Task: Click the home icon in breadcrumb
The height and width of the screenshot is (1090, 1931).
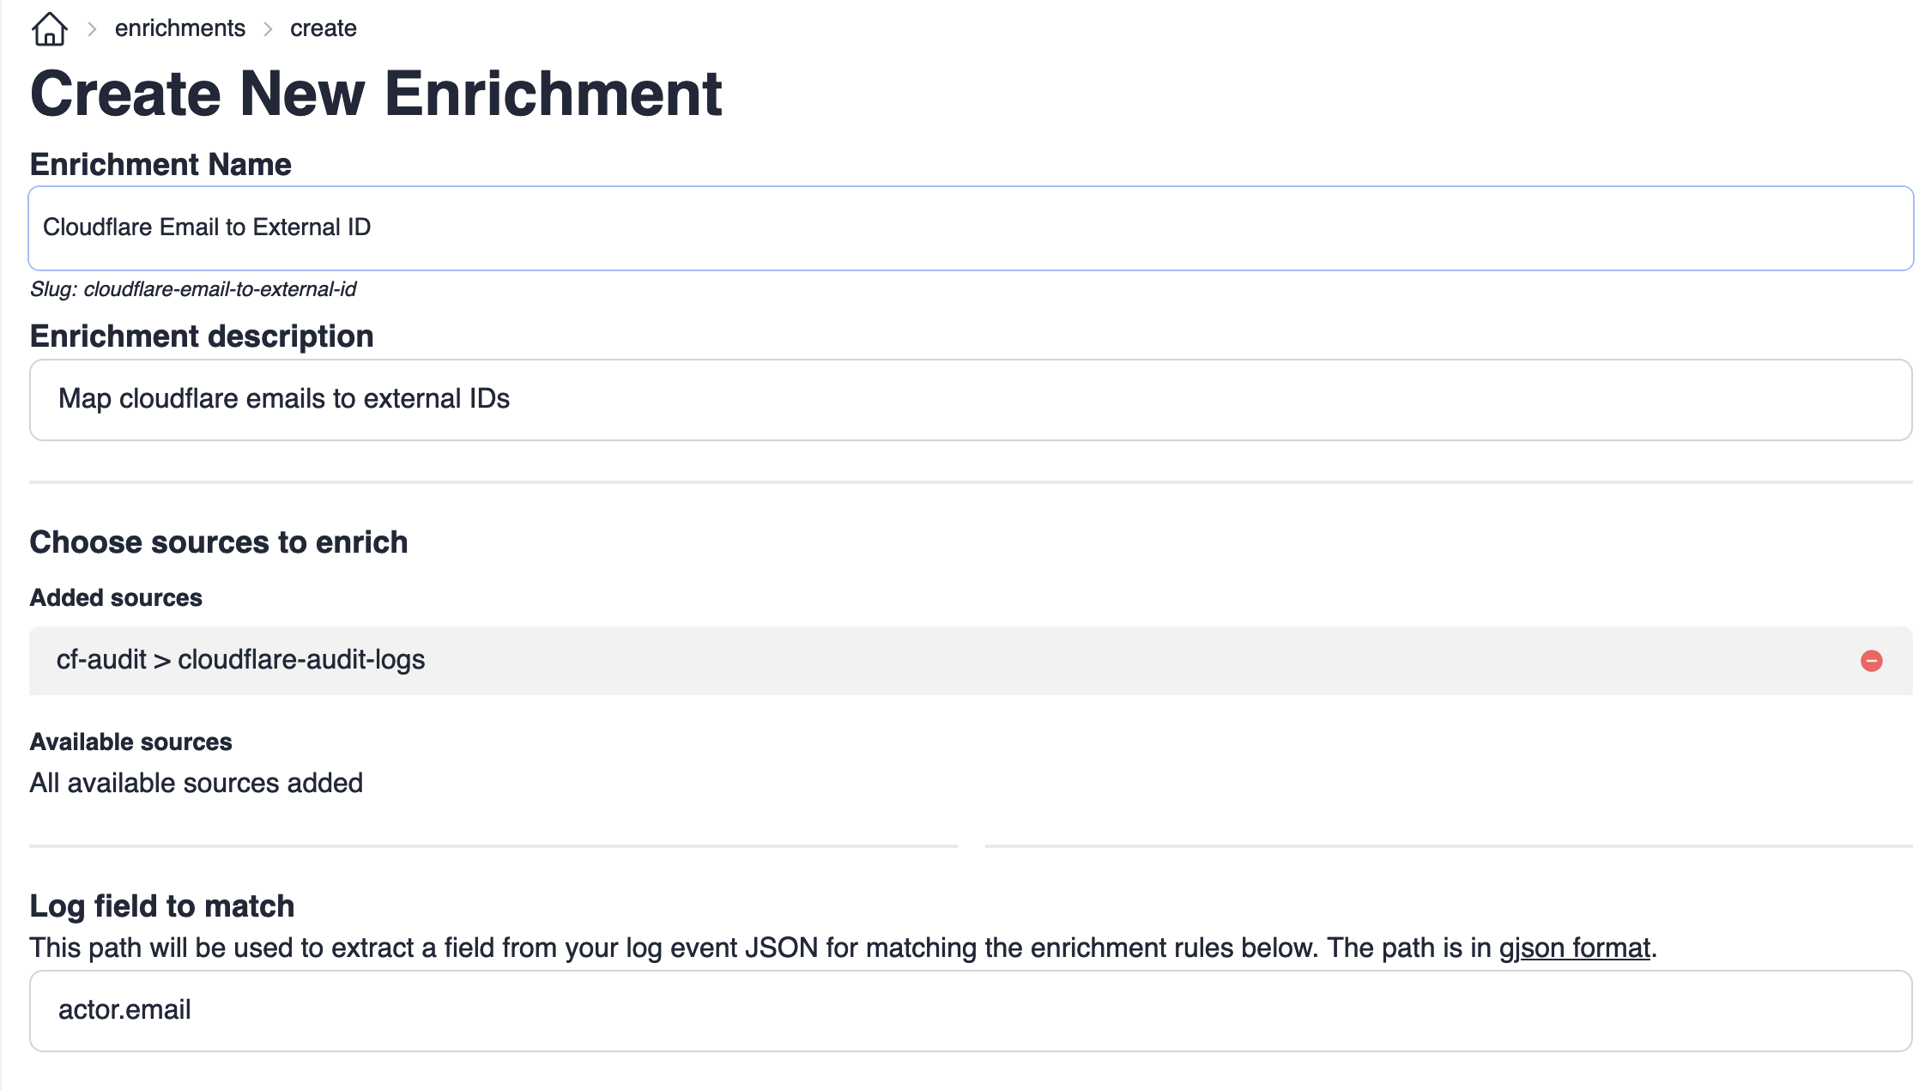Action: 49,29
